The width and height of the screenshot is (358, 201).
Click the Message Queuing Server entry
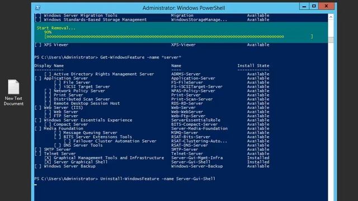[x=90, y=133]
